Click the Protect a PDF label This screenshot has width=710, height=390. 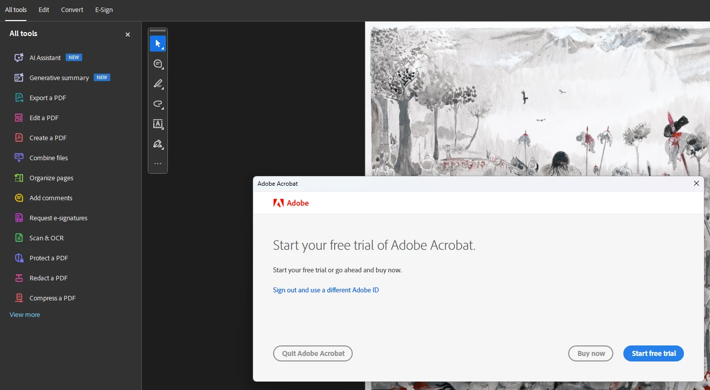point(49,258)
